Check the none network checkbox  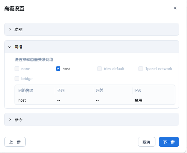point(17,68)
